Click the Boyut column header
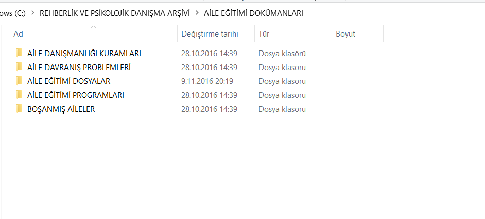 point(345,34)
